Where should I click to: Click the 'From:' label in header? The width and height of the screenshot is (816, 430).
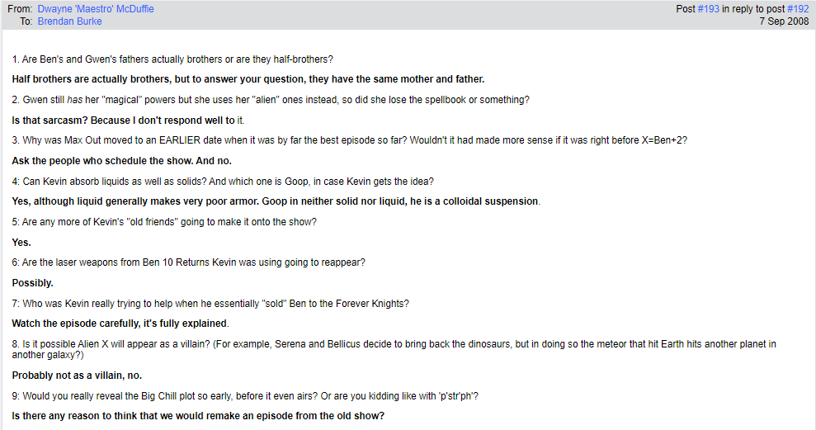[x=20, y=9]
